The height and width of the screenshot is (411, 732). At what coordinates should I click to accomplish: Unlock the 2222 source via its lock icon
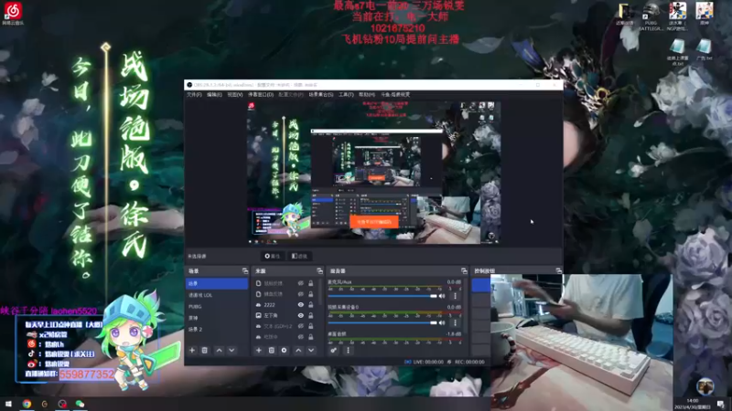310,305
